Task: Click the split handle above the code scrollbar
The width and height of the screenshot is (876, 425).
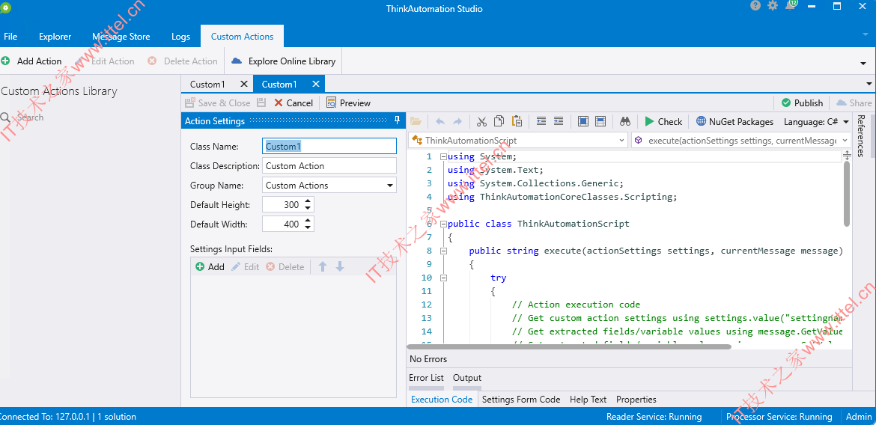Action: [846, 155]
